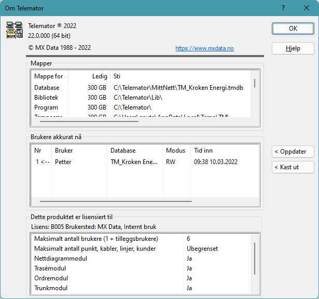Click the Modus column header
This screenshot has height=299, width=319.
[175, 151]
